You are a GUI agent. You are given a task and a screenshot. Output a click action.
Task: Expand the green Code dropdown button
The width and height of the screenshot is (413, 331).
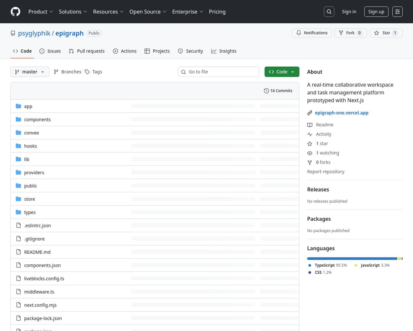coord(281,72)
